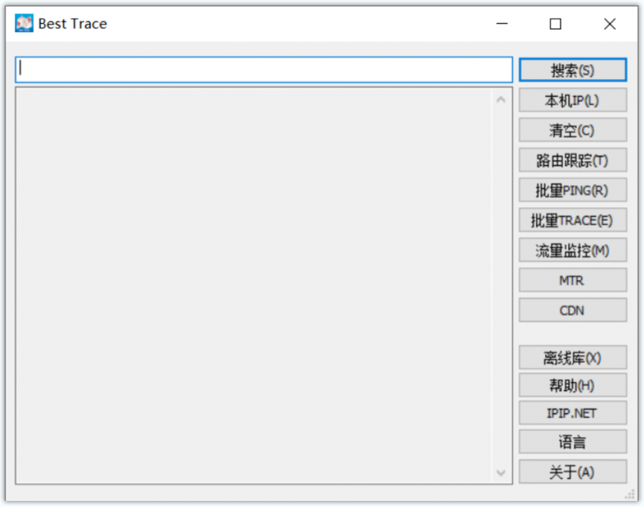The image size is (644, 507).
Task: Open batch ping with 批量PING(R)
Action: pyautogui.click(x=572, y=189)
